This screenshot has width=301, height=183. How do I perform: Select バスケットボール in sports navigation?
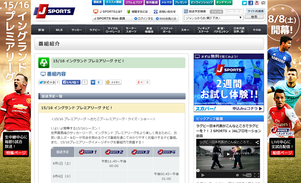pos(167,30)
